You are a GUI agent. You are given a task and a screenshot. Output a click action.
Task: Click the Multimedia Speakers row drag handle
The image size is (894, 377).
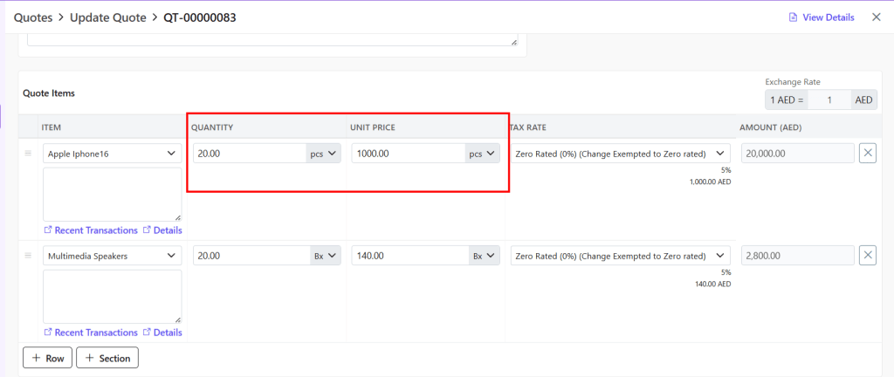tap(27, 256)
